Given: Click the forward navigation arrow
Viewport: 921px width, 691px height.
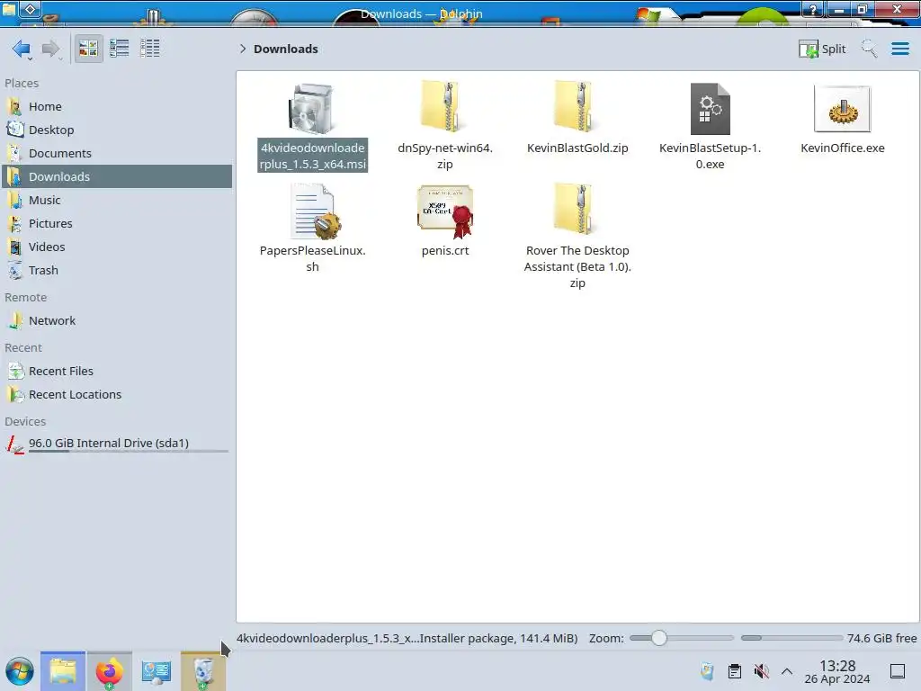Looking at the screenshot, I should point(51,49).
